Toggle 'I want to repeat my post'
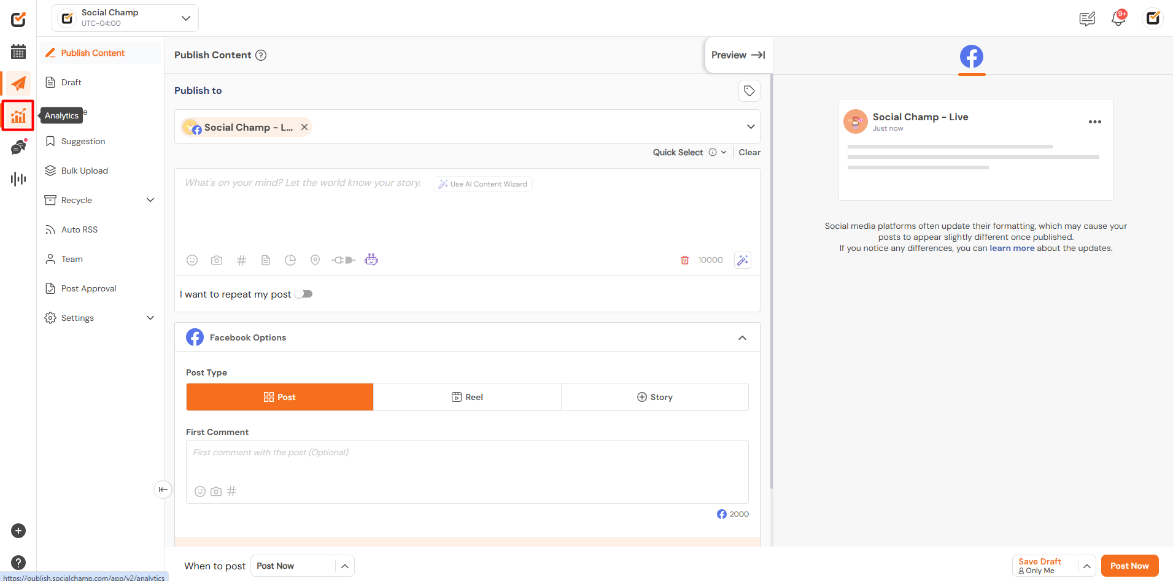Screen dimensions: 1173x581 (x=304, y=294)
